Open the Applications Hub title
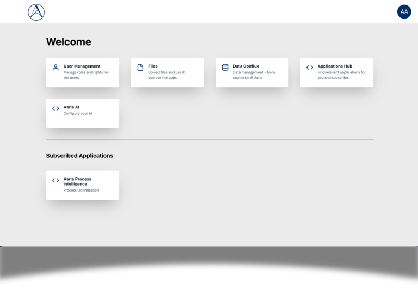The image size is (418, 288). coord(335,66)
